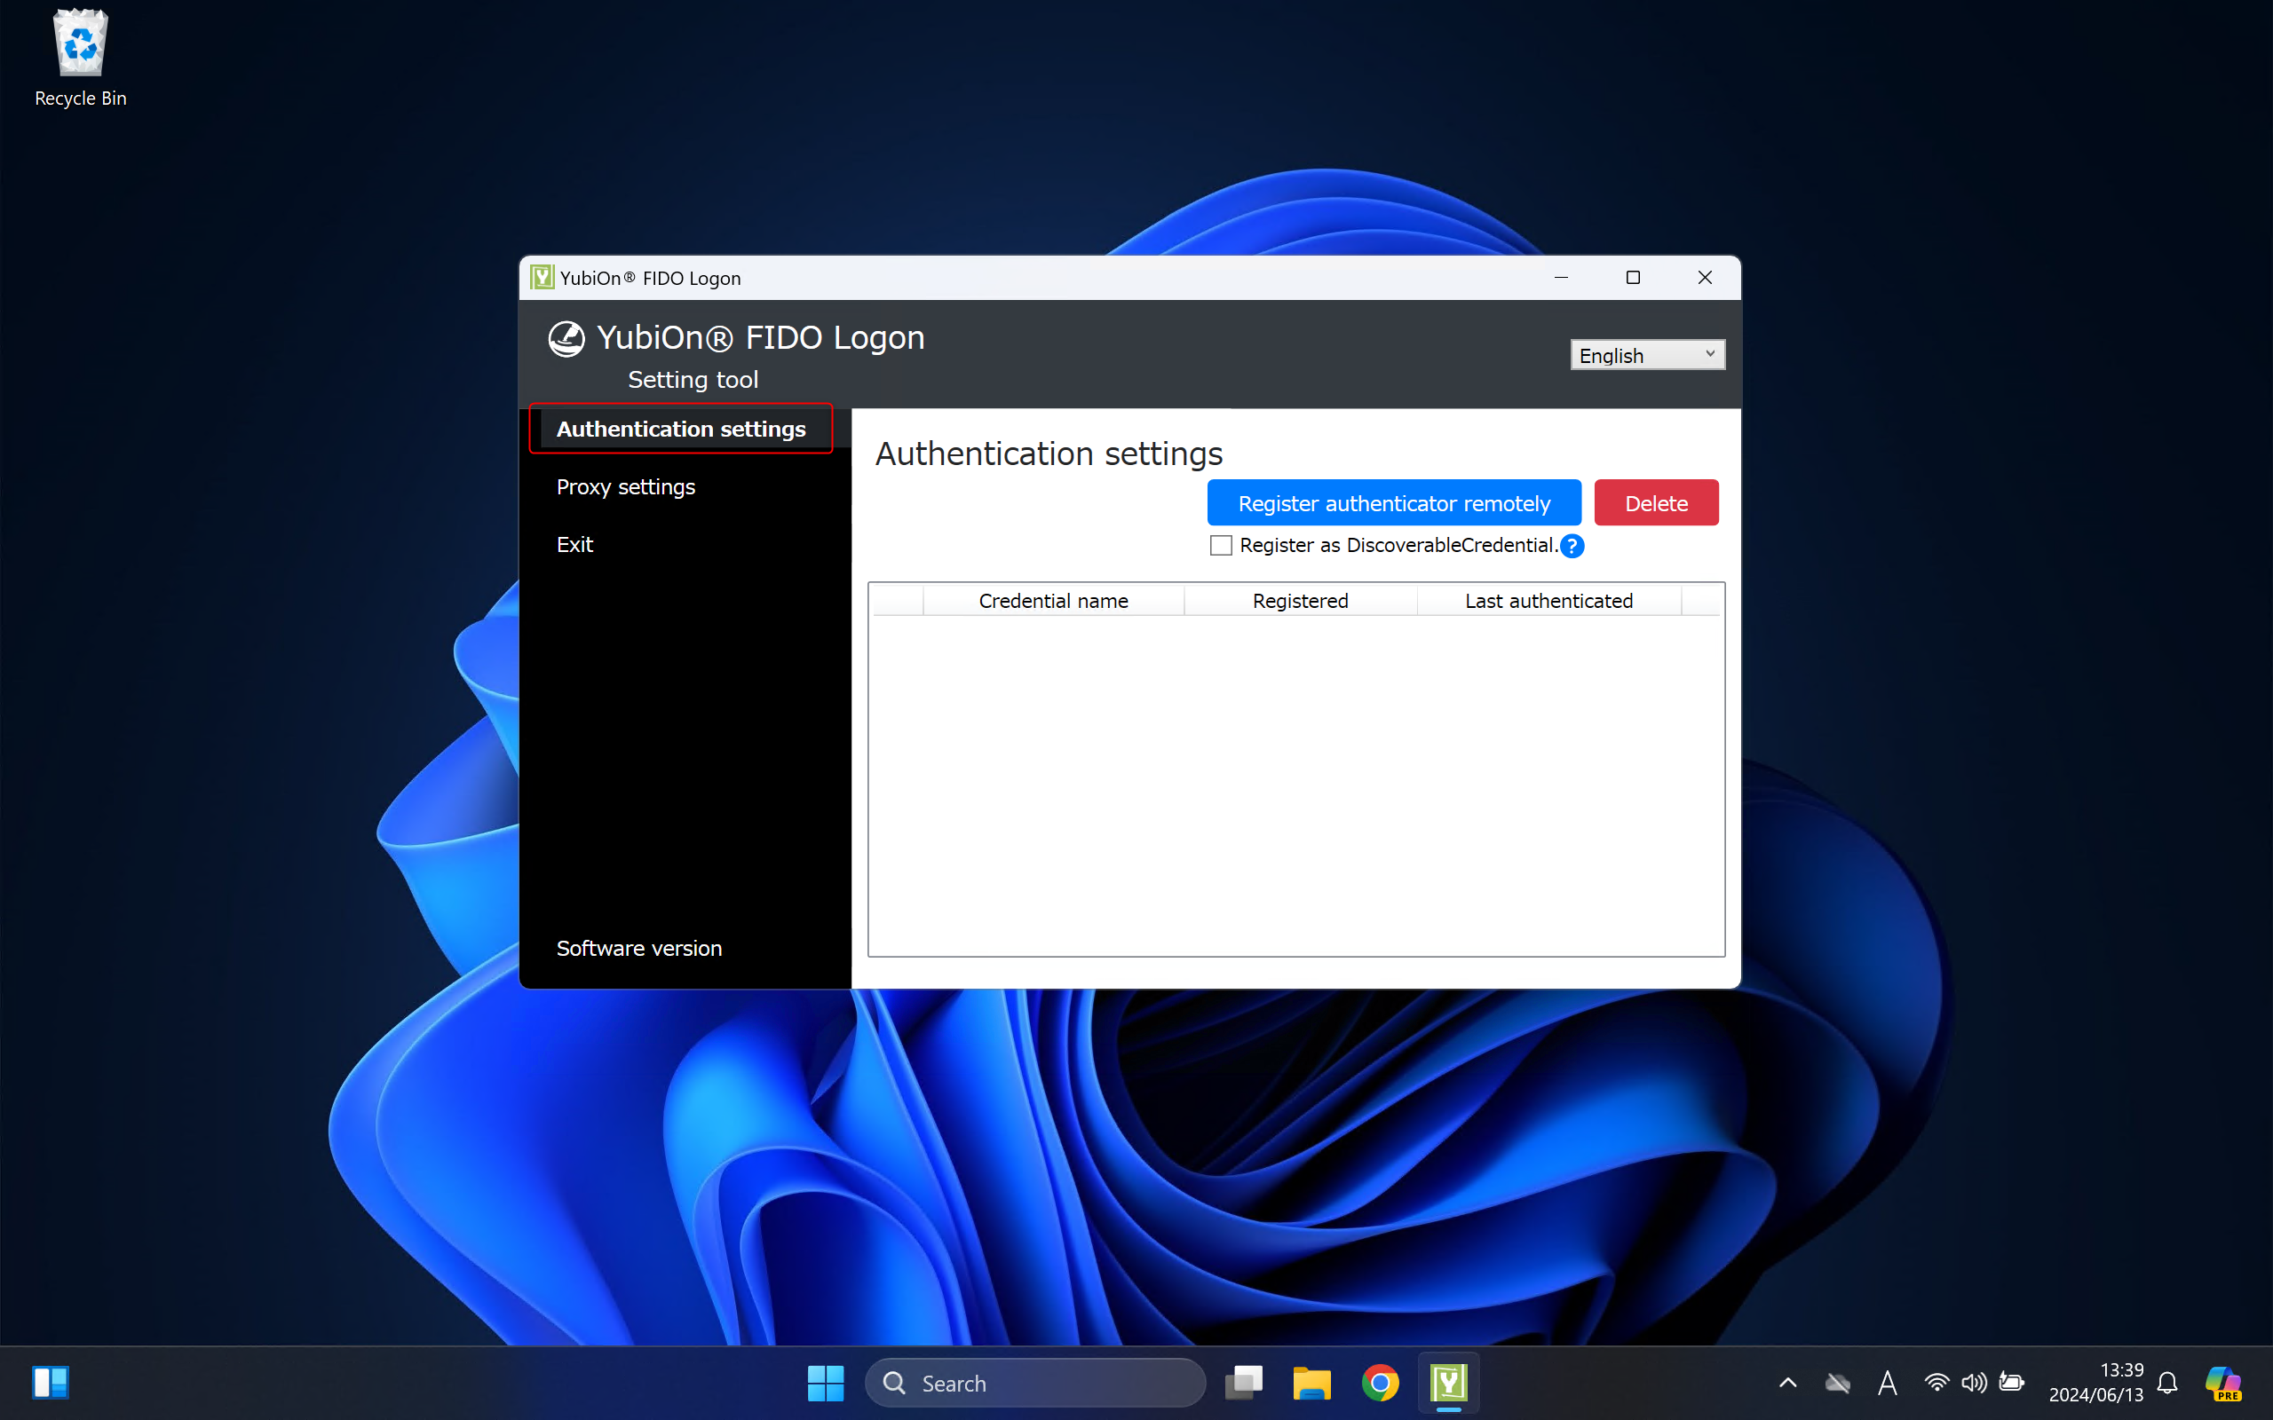Choose Exit in the sidebar

point(574,545)
